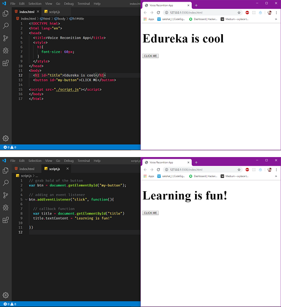The image size is (281, 307).
Task: Open Explorer icon beside the index.html code editor
Action: (5, 14)
